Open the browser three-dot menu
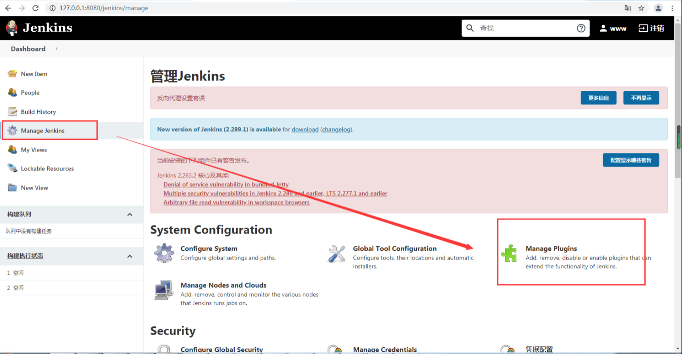 pyautogui.click(x=672, y=8)
